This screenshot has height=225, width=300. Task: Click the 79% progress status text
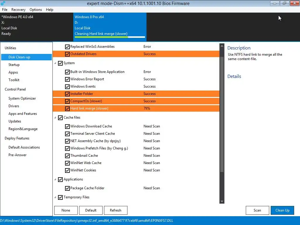(x=147, y=108)
